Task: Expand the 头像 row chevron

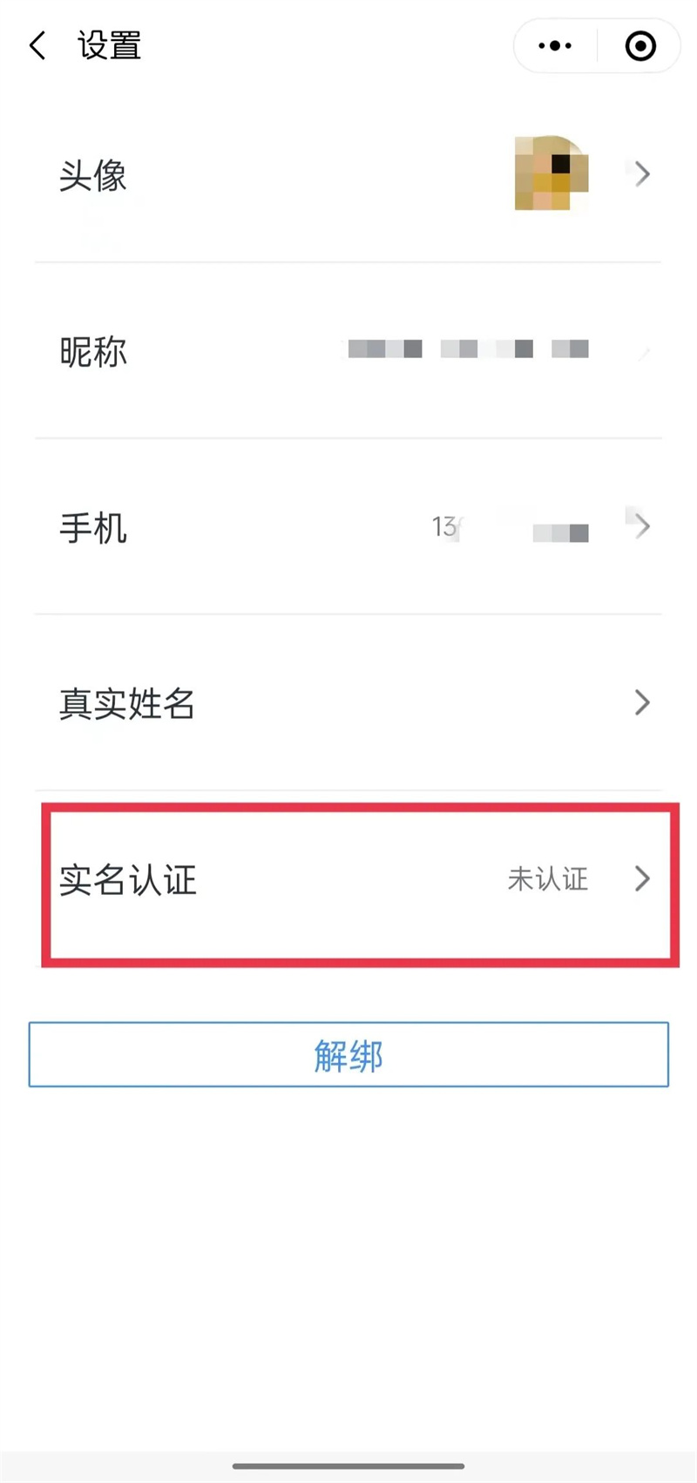Action: pos(642,174)
